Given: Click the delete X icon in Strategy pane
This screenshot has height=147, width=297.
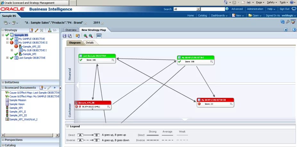Looking at the screenshot, I should [x=42, y=30].
